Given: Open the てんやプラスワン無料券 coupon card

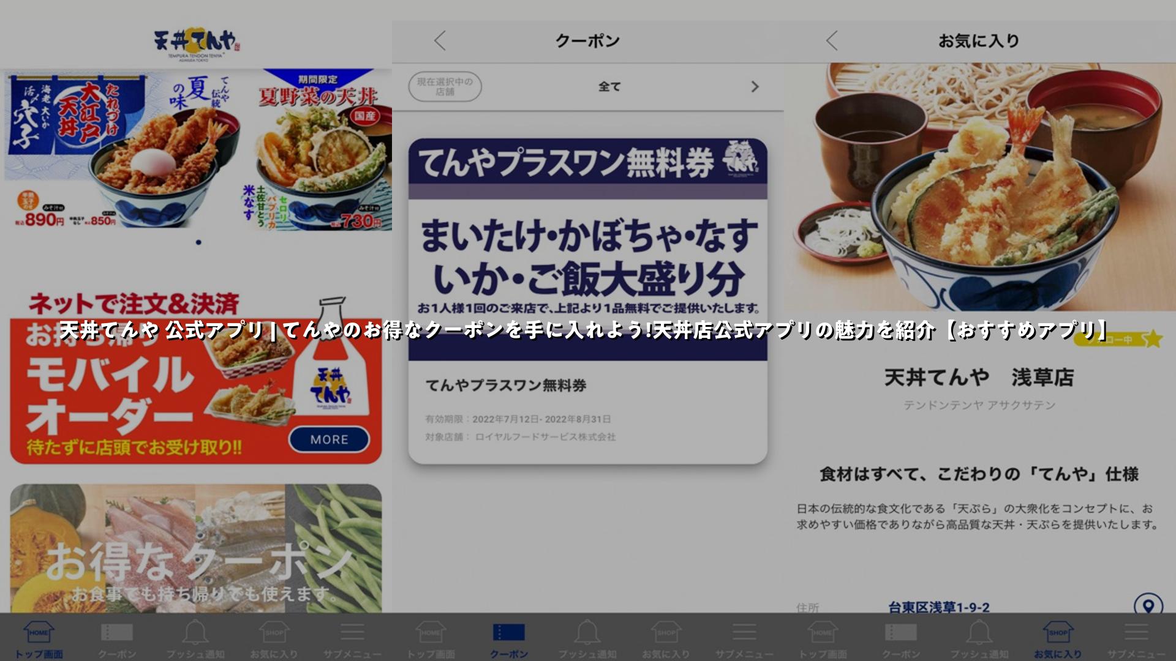Looking at the screenshot, I should point(587,301).
